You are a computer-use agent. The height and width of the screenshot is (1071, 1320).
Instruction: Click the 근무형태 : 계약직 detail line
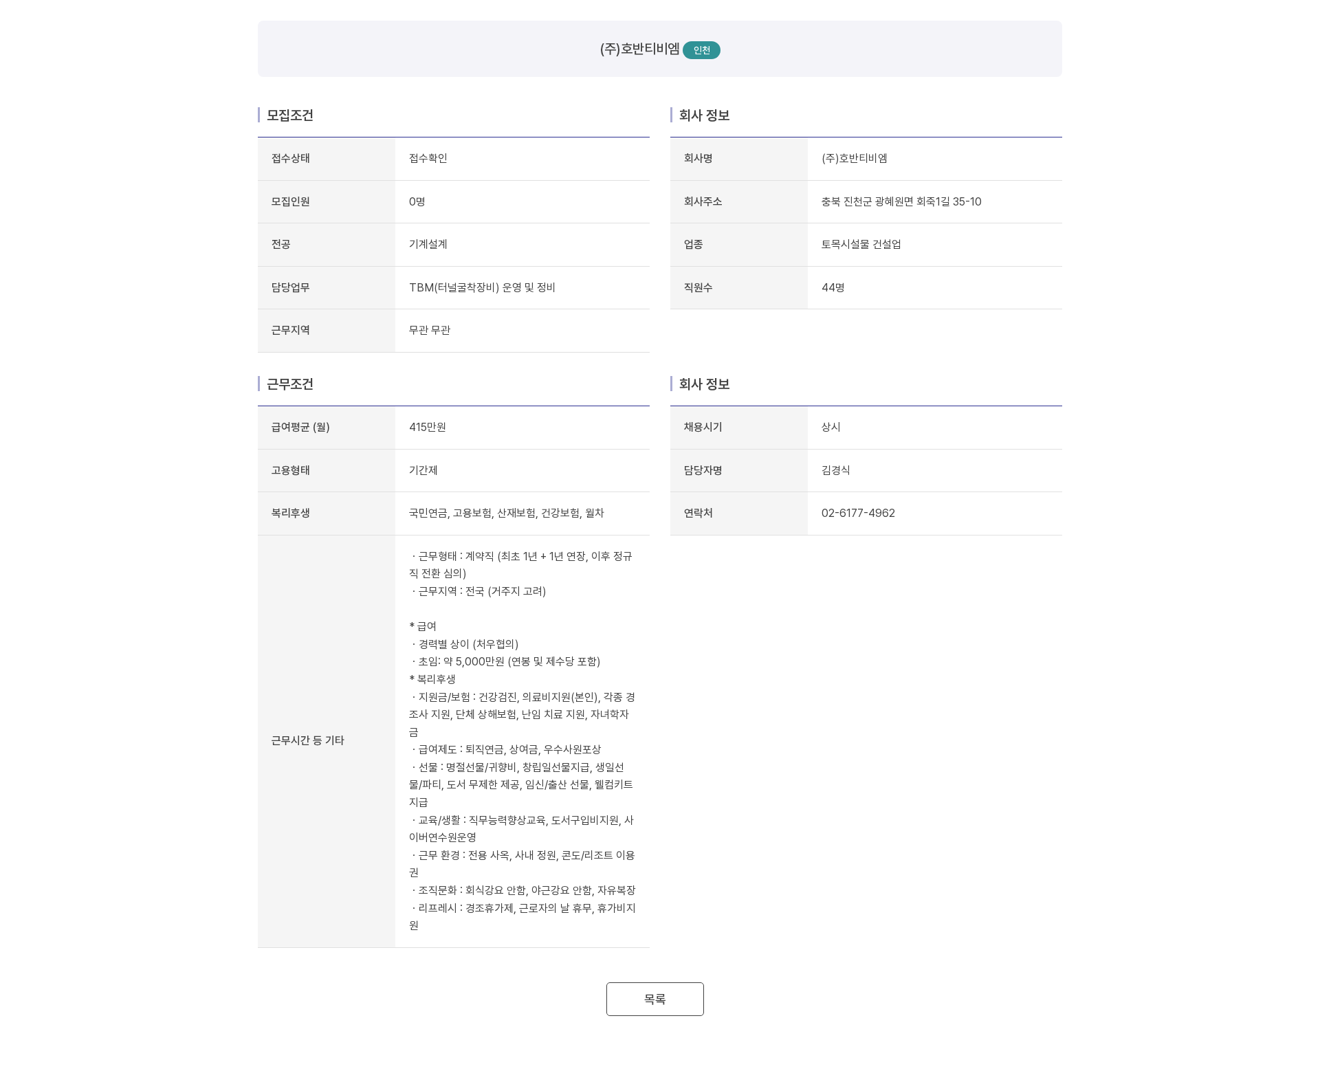[x=521, y=565]
